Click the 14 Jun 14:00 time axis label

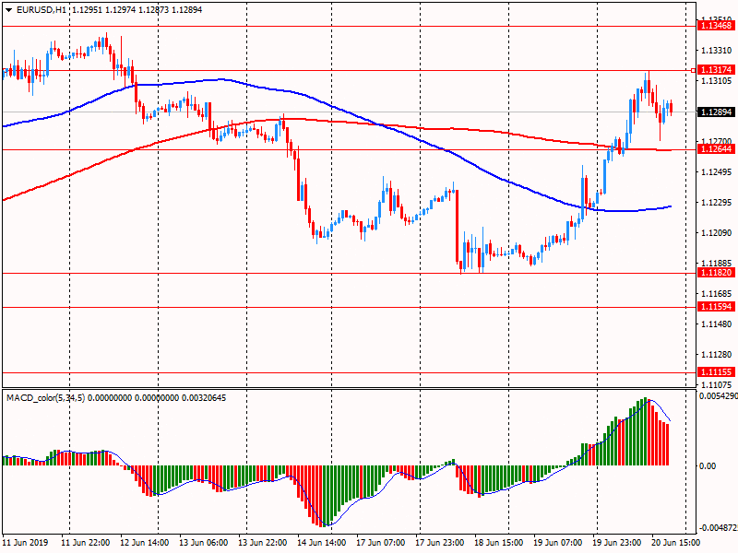(x=321, y=542)
